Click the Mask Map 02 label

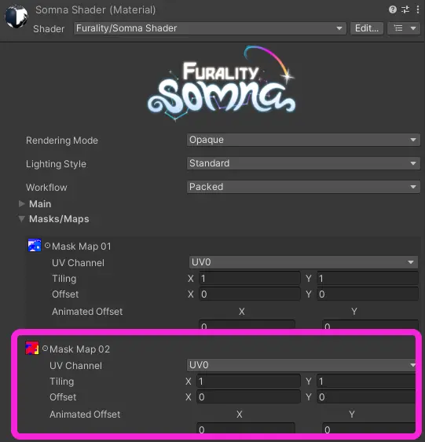(x=79, y=349)
